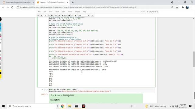Go forward in browser history

(8, 7)
